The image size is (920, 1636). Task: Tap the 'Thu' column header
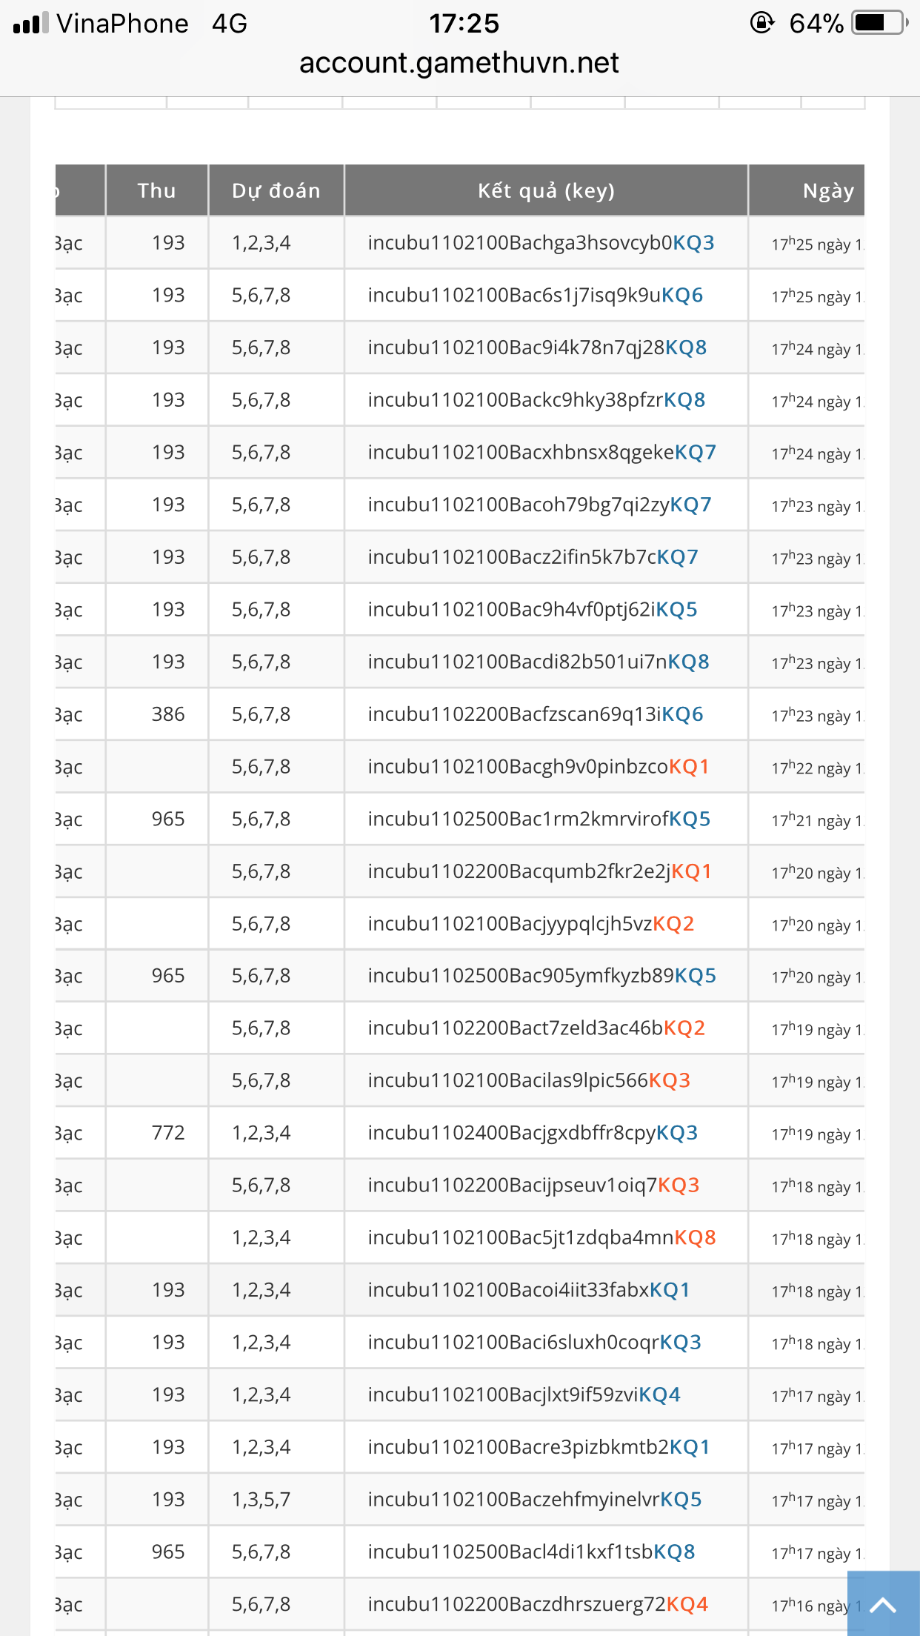[156, 191]
